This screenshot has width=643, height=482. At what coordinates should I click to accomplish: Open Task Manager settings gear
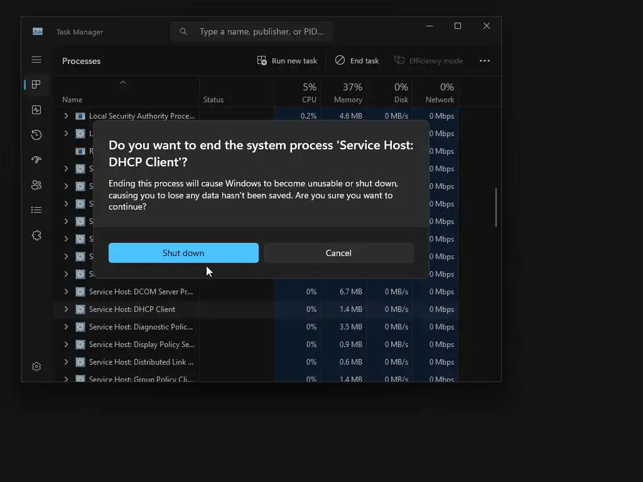coord(36,367)
